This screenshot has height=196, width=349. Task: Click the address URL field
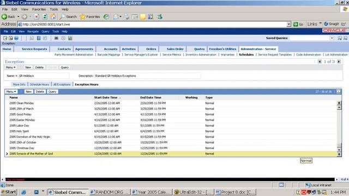coord(154,24)
